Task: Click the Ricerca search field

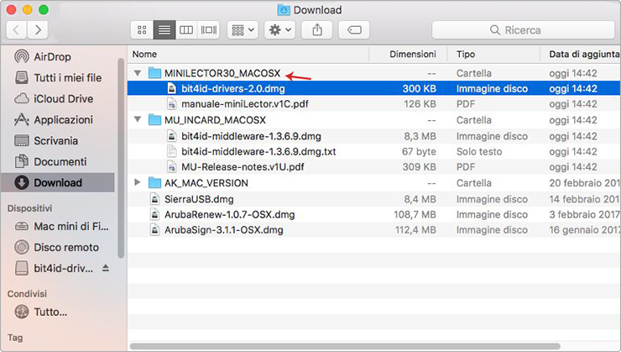Action: click(523, 30)
